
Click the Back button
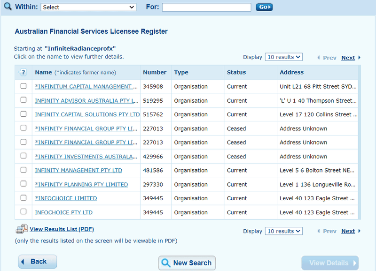(x=38, y=262)
